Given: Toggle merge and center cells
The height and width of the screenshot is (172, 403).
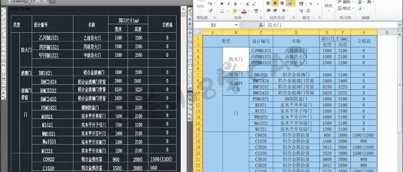Looking at the screenshot, I should 289,3.
